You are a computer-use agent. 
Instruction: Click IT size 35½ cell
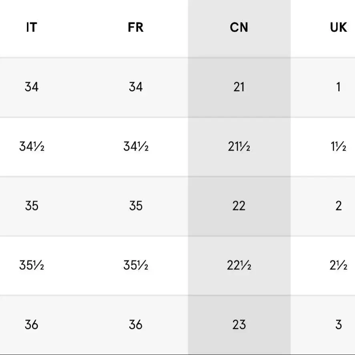pyautogui.click(x=32, y=265)
